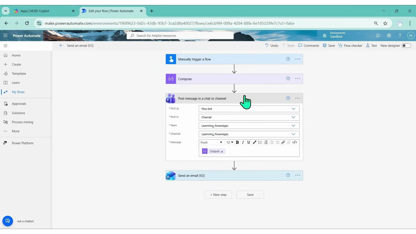Open the Post in dropdown
Image resolution: width=416 pixels, height=234 pixels.
tap(249, 117)
